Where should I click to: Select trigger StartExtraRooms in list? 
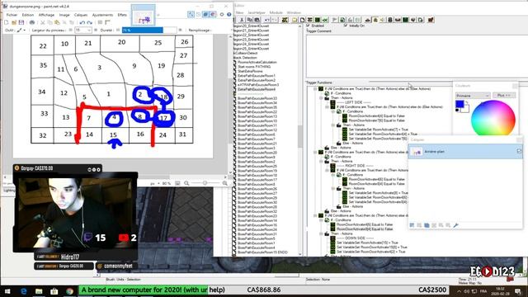coord(250,71)
